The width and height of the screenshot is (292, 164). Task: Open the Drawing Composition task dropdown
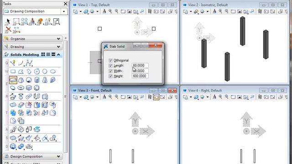point(64,11)
